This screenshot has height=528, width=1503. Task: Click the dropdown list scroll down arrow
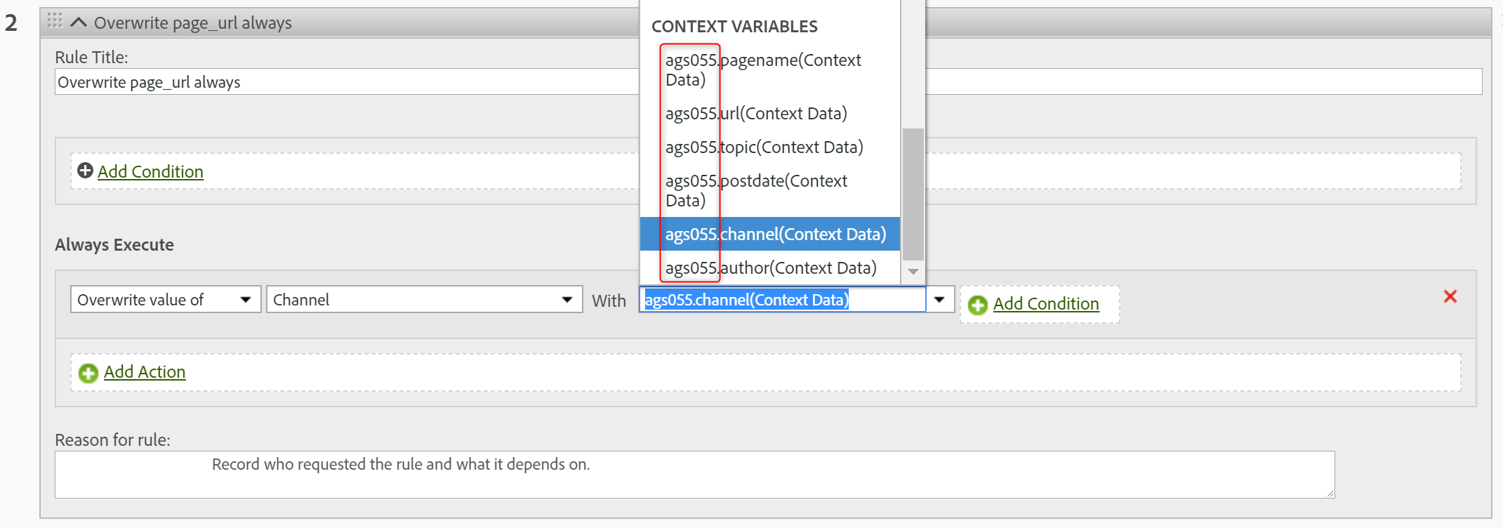913,272
